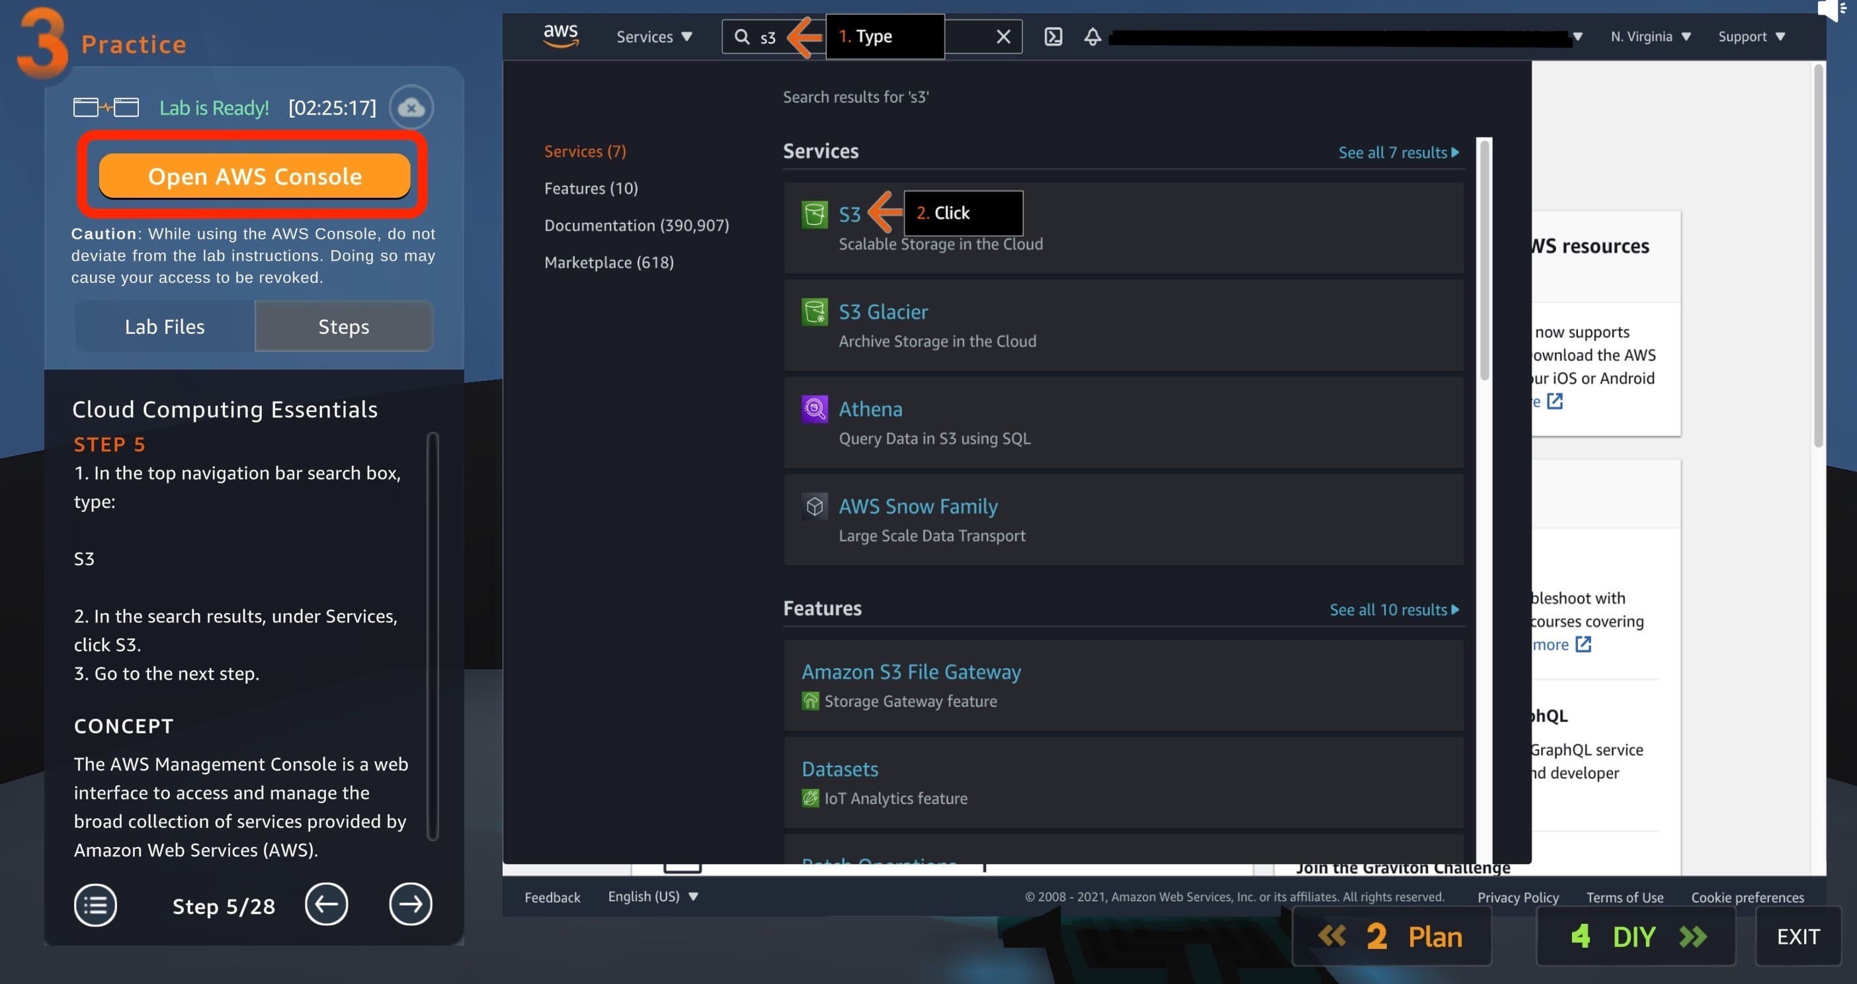
Task: Click the cloud end-lab icon
Action: (x=411, y=108)
